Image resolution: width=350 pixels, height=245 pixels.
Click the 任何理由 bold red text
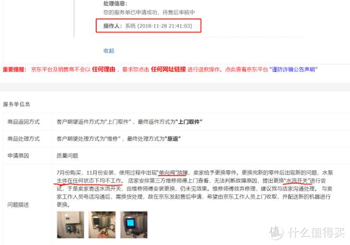coord(103,69)
